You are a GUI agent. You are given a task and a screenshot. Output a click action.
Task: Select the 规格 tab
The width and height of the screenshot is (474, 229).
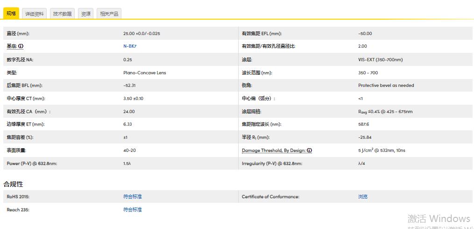11,13
